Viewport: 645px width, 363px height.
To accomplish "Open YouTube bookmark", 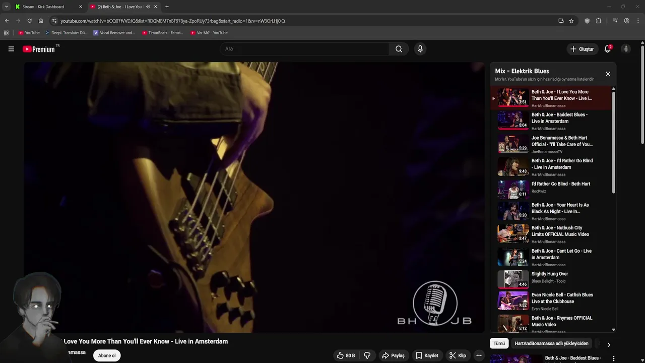I will pyautogui.click(x=29, y=33).
